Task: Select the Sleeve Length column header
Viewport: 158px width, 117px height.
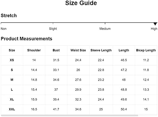Action: [x=101, y=50]
